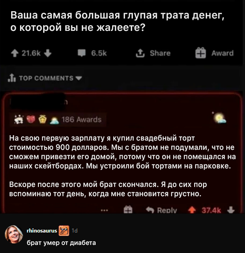Click the Award gift icon on post
Image resolution: width=245 pixels, height=253 pixels.
tap(200, 53)
